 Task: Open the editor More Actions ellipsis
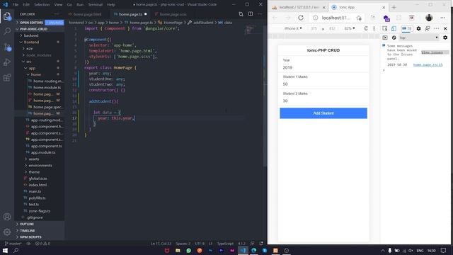[260, 14]
